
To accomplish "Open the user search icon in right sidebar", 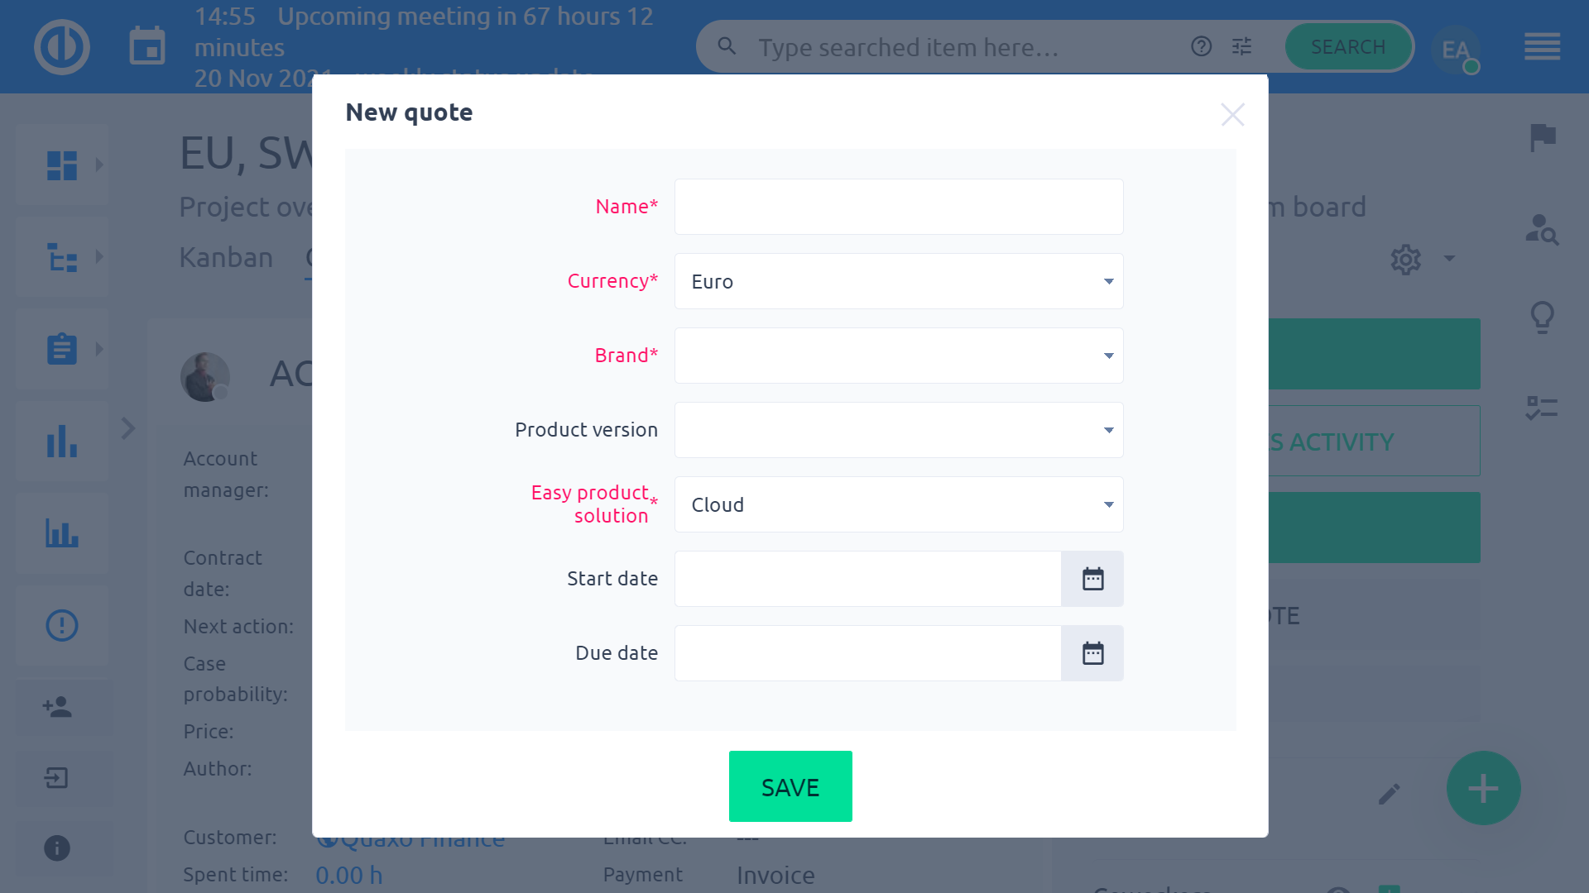I will (x=1543, y=229).
